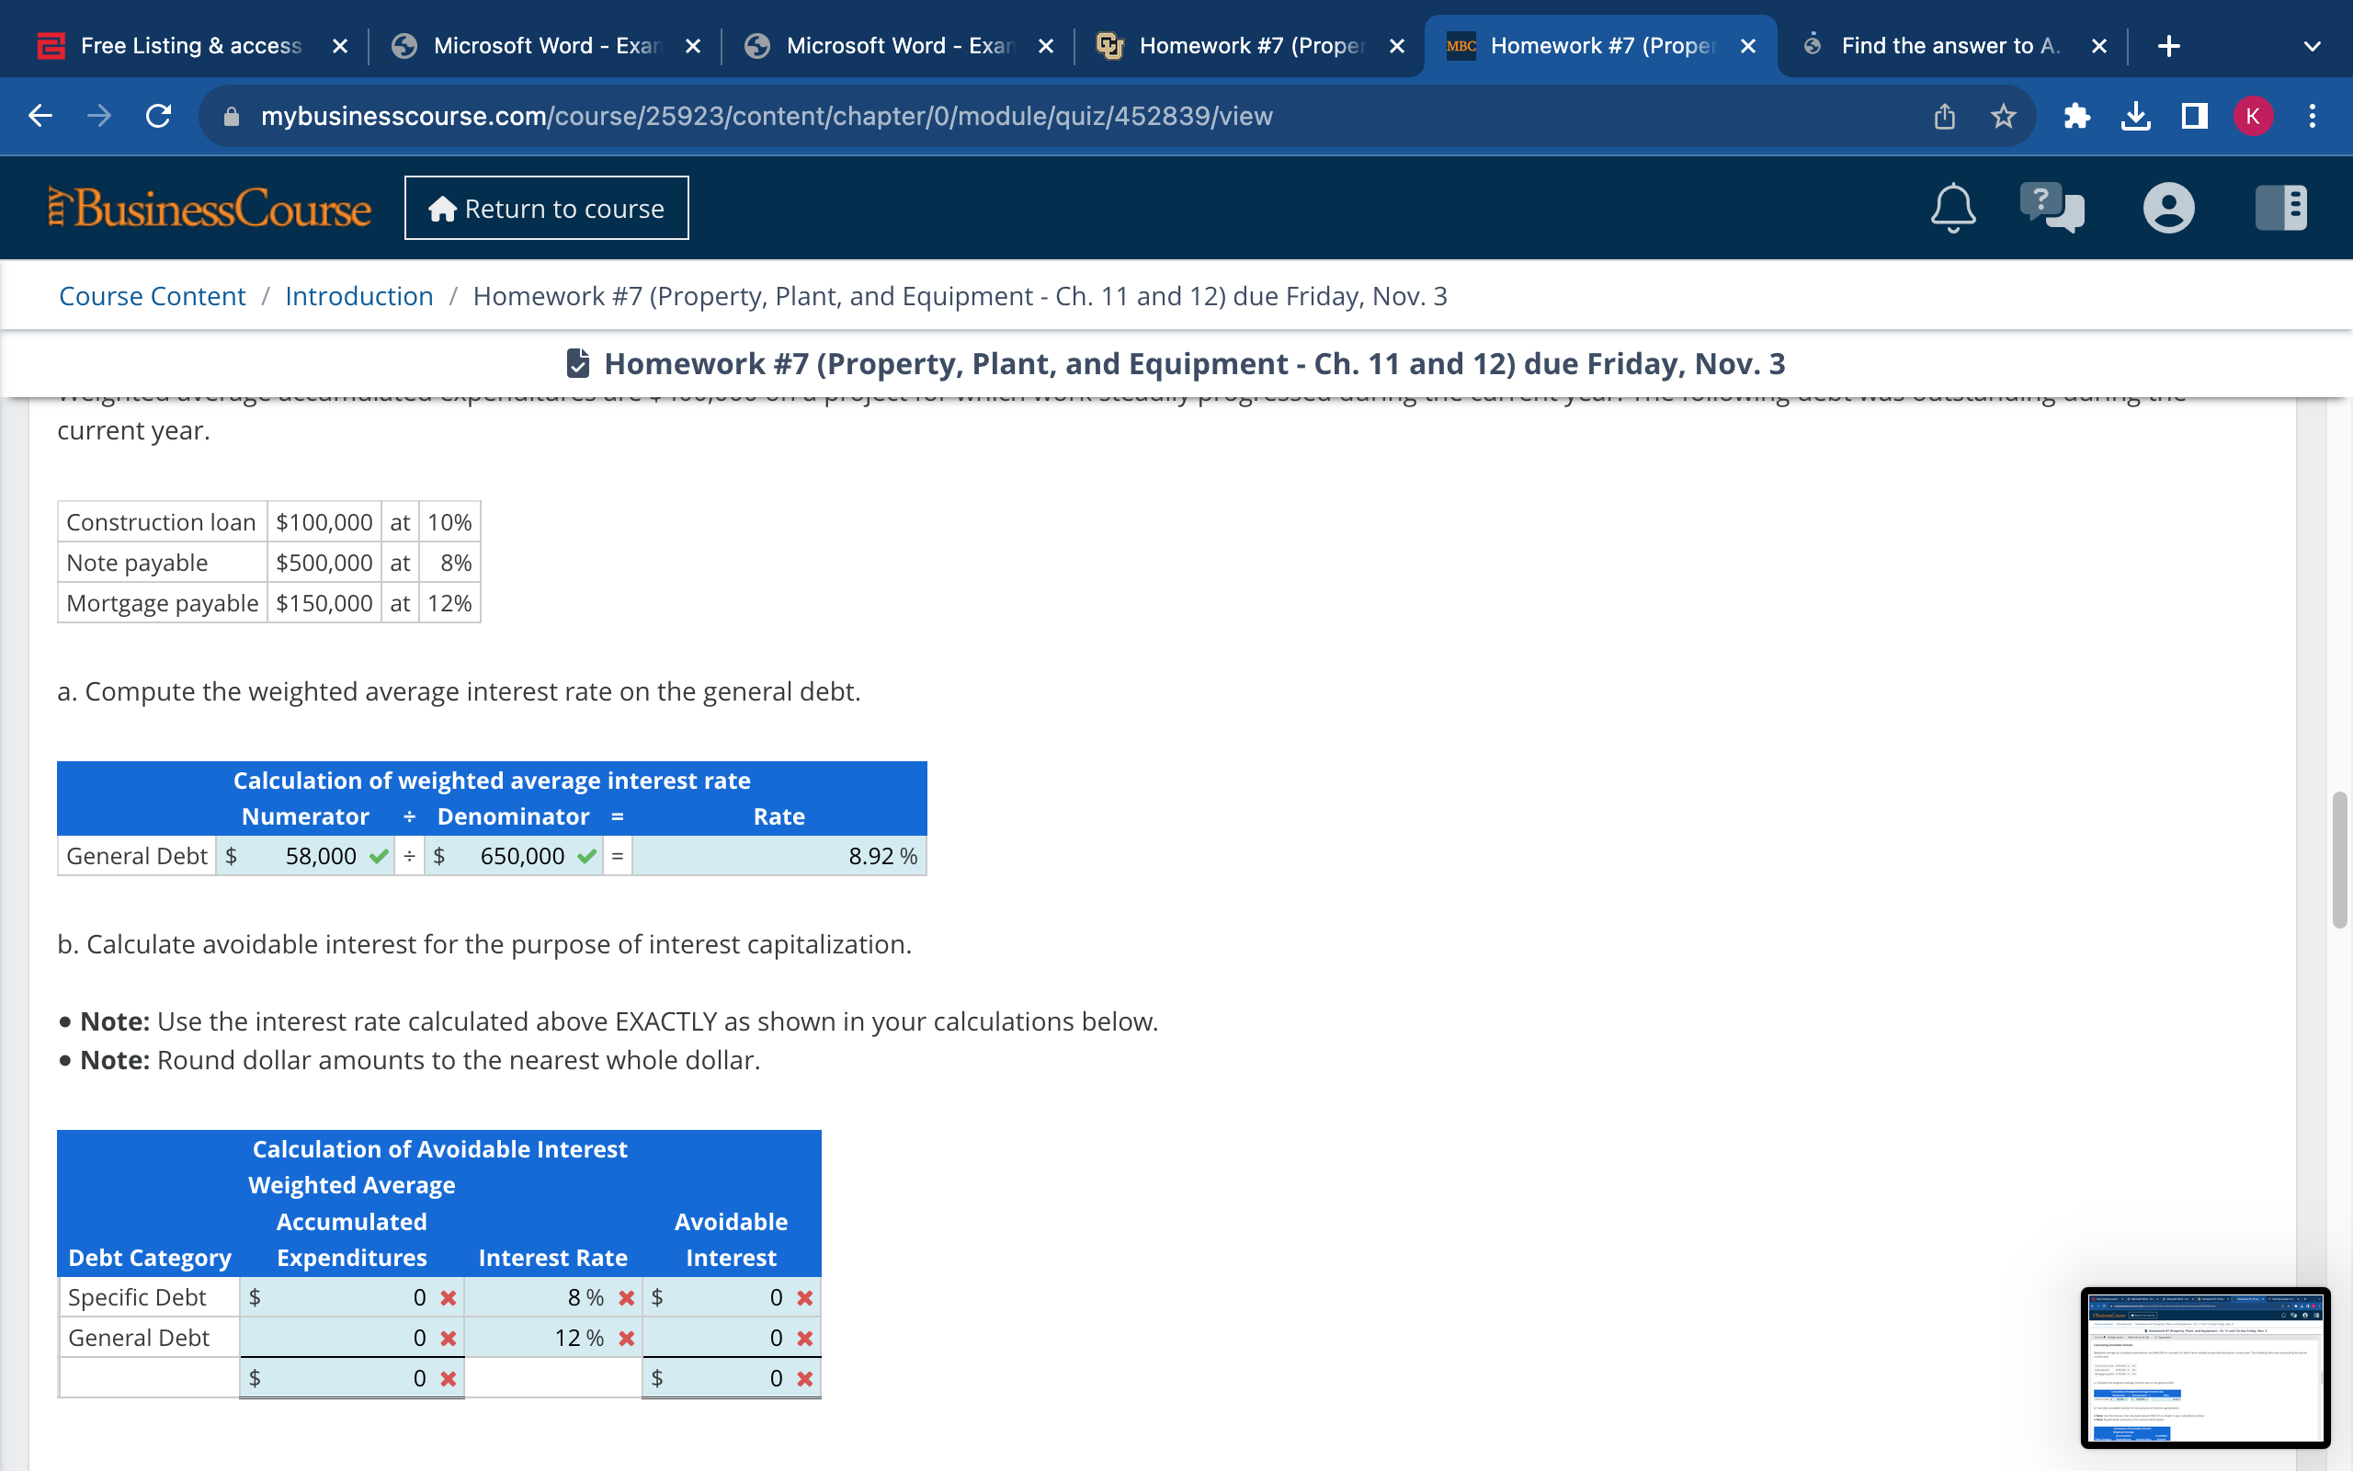
Task: Click the page vertical scrollbar thumb
Action: tap(2338, 860)
